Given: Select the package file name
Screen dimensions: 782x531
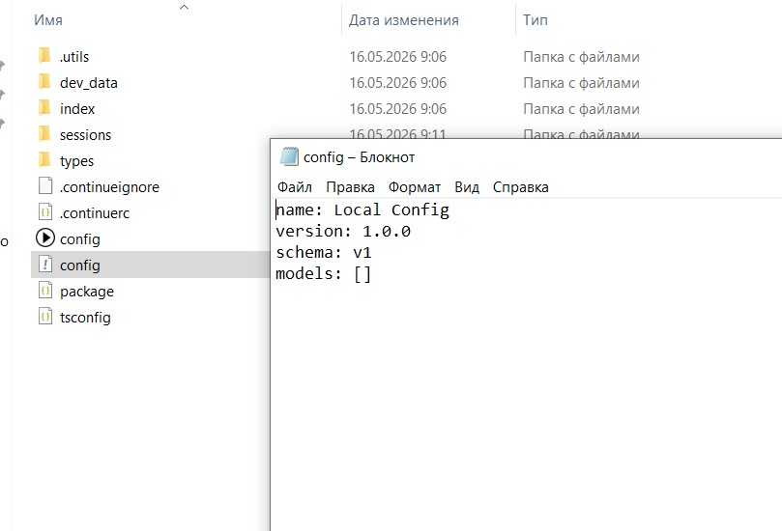Looking at the screenshot, I should [87, 292].
